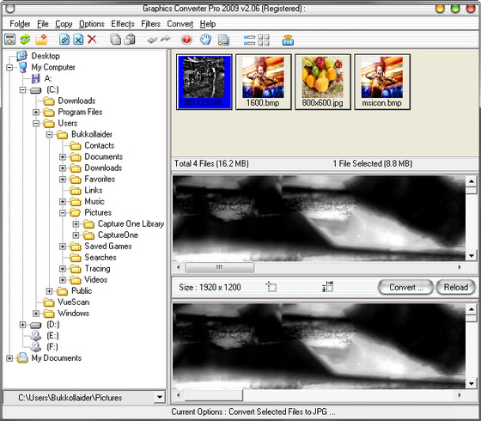Open the folder path dropdown arrow
481x421 pixels.
[x=160, y=397]
